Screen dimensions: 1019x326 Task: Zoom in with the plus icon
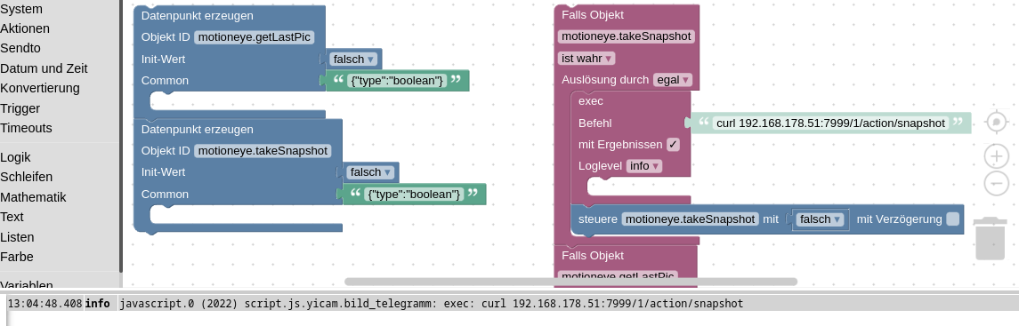coord(996,156)
